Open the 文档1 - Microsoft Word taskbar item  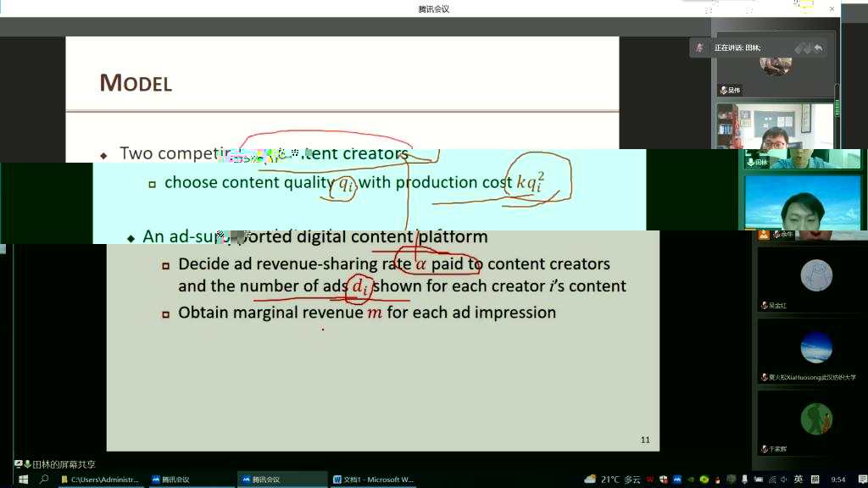click(374, 480)
